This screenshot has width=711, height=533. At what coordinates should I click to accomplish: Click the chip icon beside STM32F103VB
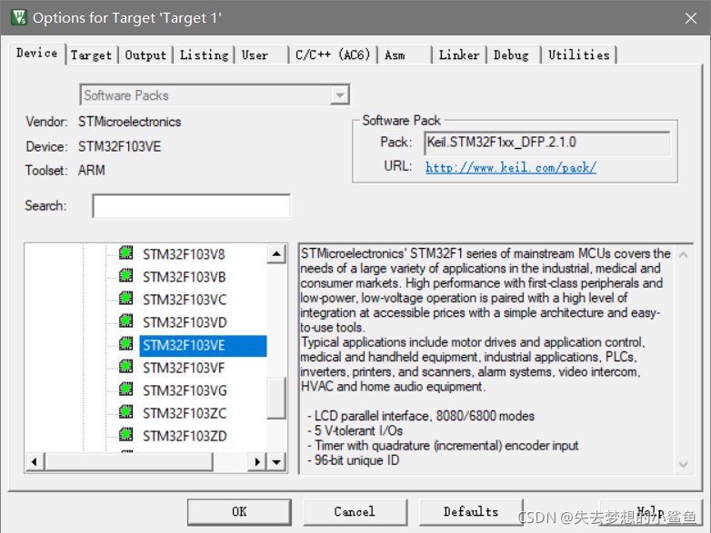tap(126, 276)
